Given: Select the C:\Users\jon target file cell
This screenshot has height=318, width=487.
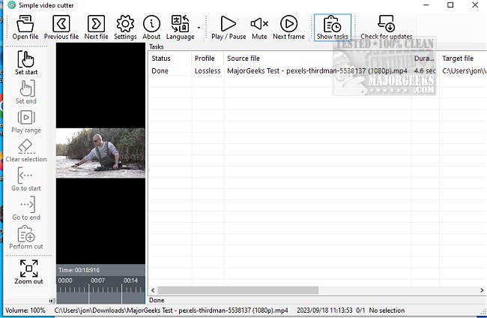Looking at the screenshot, I should click(x=464, y=70).
